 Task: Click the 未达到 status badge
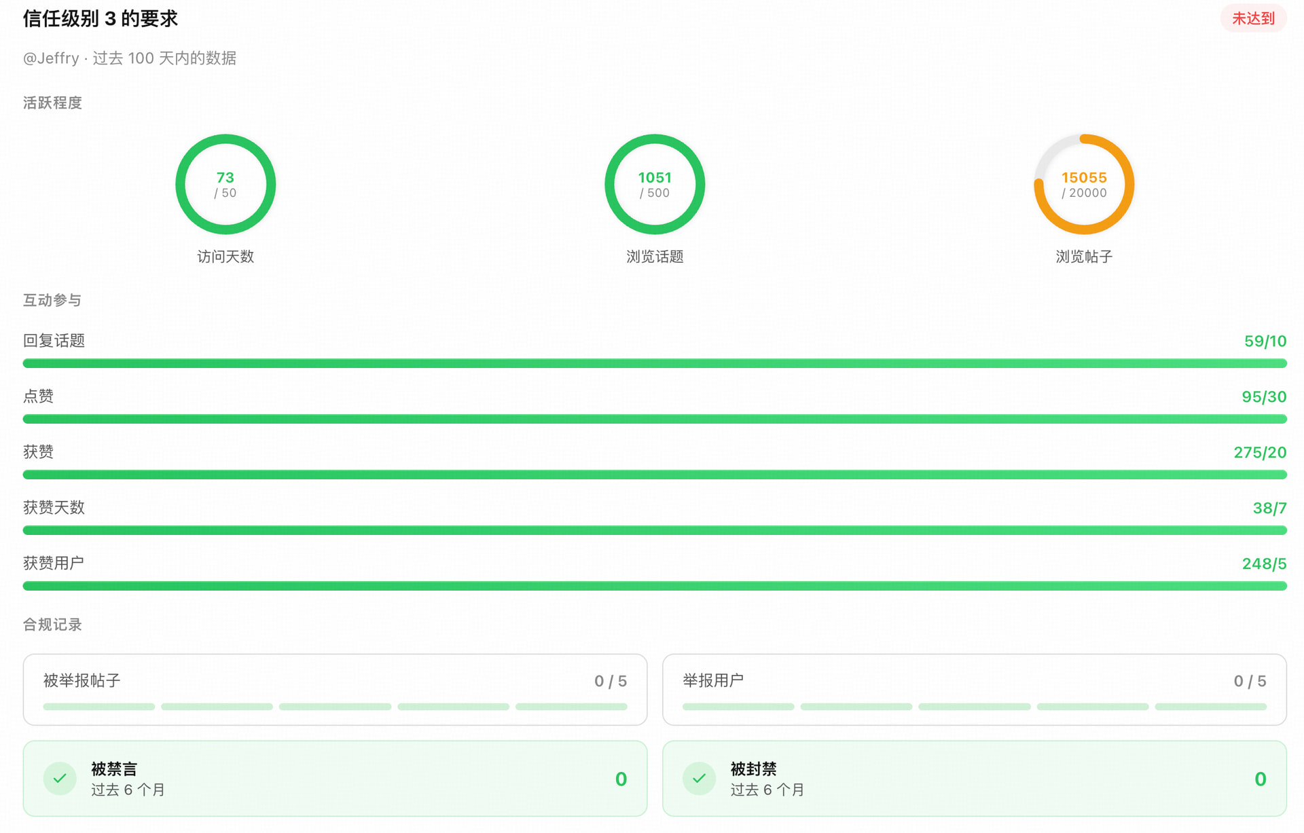pos(1253,18)
